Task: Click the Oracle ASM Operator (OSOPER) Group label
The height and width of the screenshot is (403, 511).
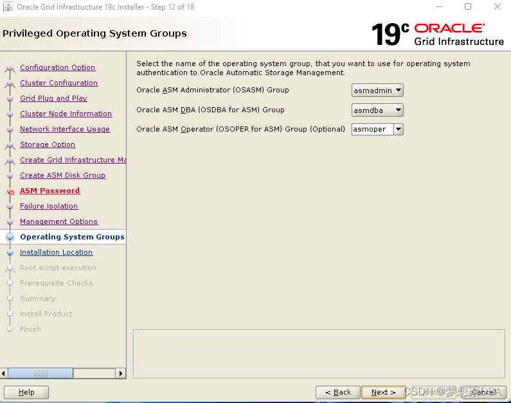Action: click(240, 129)
